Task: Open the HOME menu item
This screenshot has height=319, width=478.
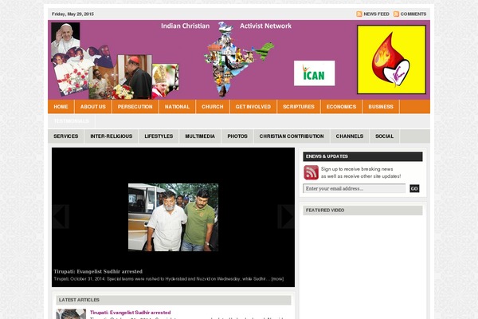Action: coord(61,107)
